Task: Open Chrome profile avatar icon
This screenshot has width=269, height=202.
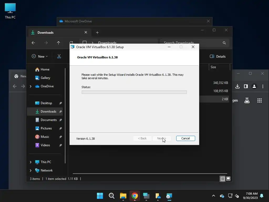Action: click(254, 86)
